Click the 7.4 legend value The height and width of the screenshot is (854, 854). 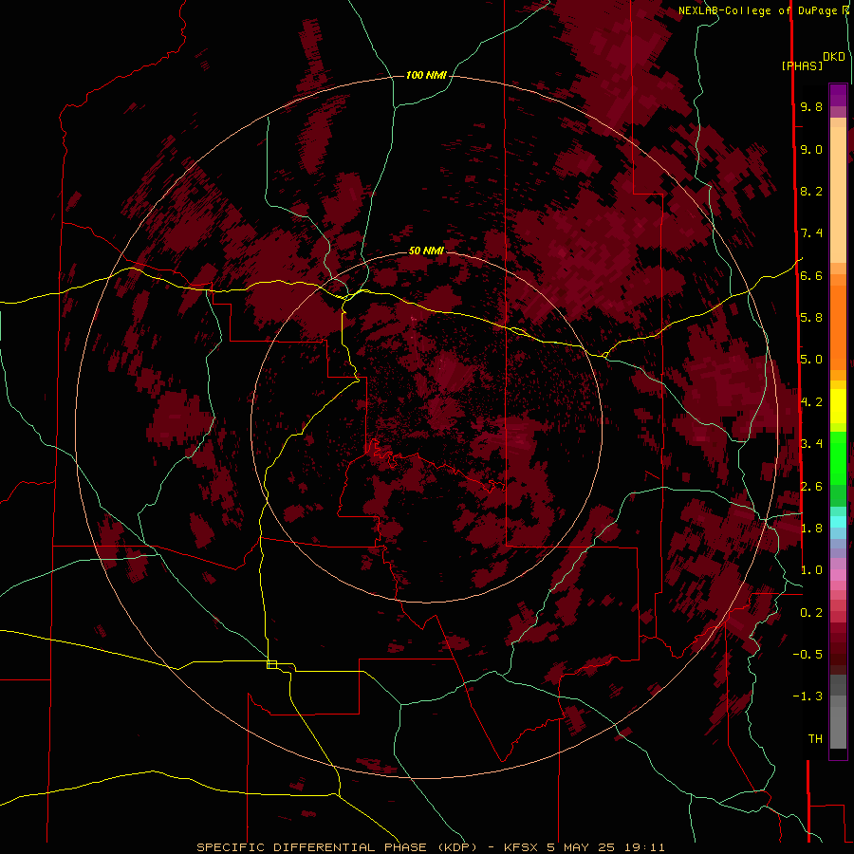tap(811, 233)
